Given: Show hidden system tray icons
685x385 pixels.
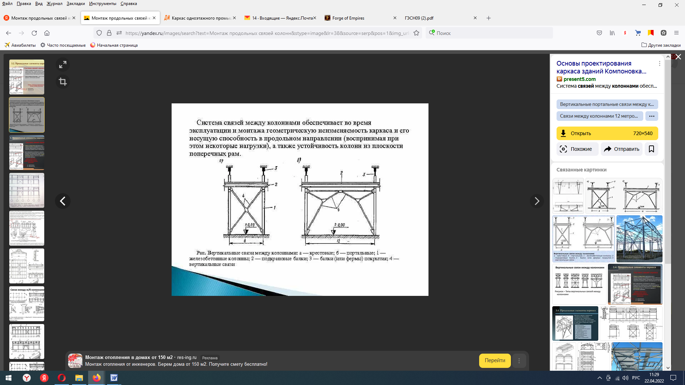Looking at the screenshot, I should (x=599, y=378).
